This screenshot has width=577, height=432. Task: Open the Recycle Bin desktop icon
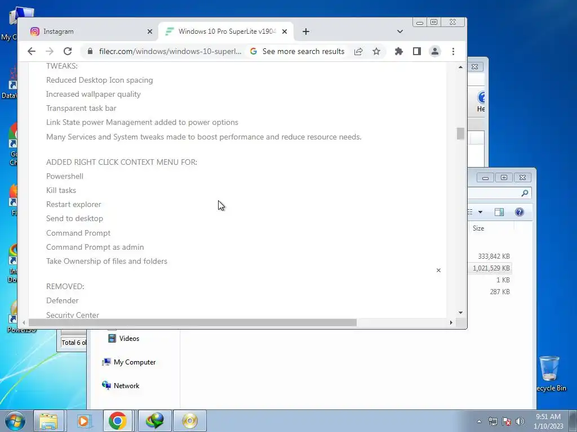(550, 374)
